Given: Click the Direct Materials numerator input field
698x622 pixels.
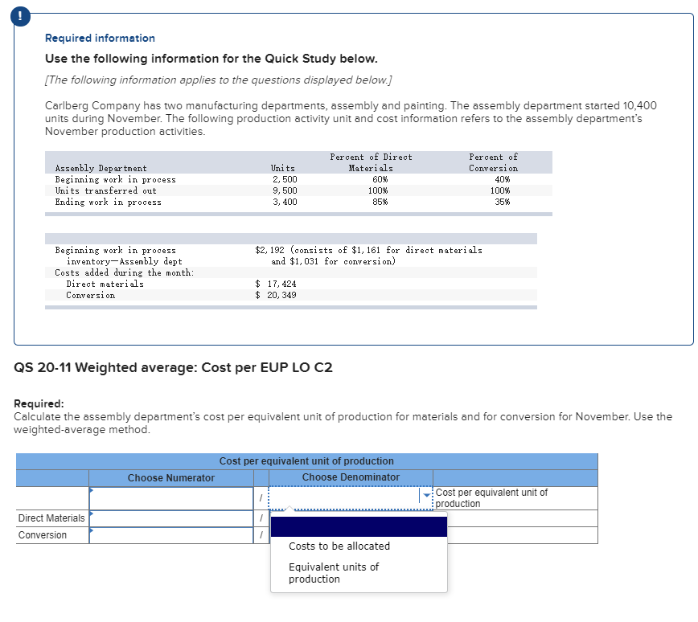Looking at the screenshot, I should [171, 519].
